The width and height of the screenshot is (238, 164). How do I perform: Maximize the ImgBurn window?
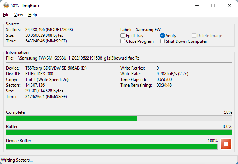click(213, 5)
